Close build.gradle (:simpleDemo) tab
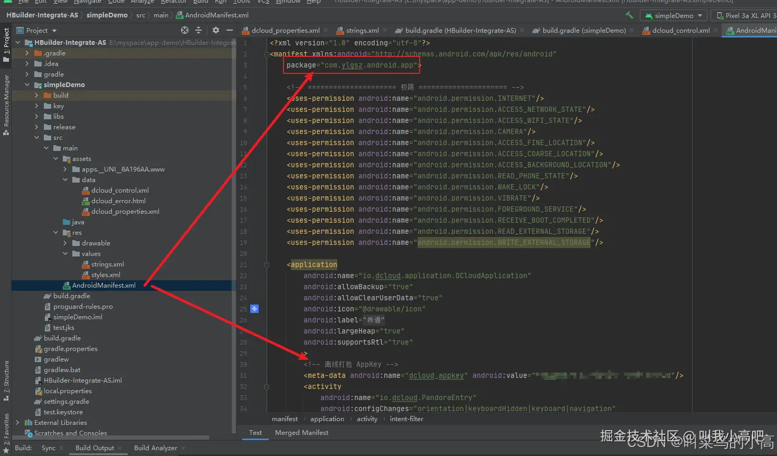This screenshot has height=456, width=777. tap(632, 31)
